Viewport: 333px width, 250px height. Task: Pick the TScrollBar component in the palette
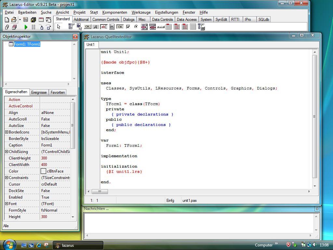161,27
